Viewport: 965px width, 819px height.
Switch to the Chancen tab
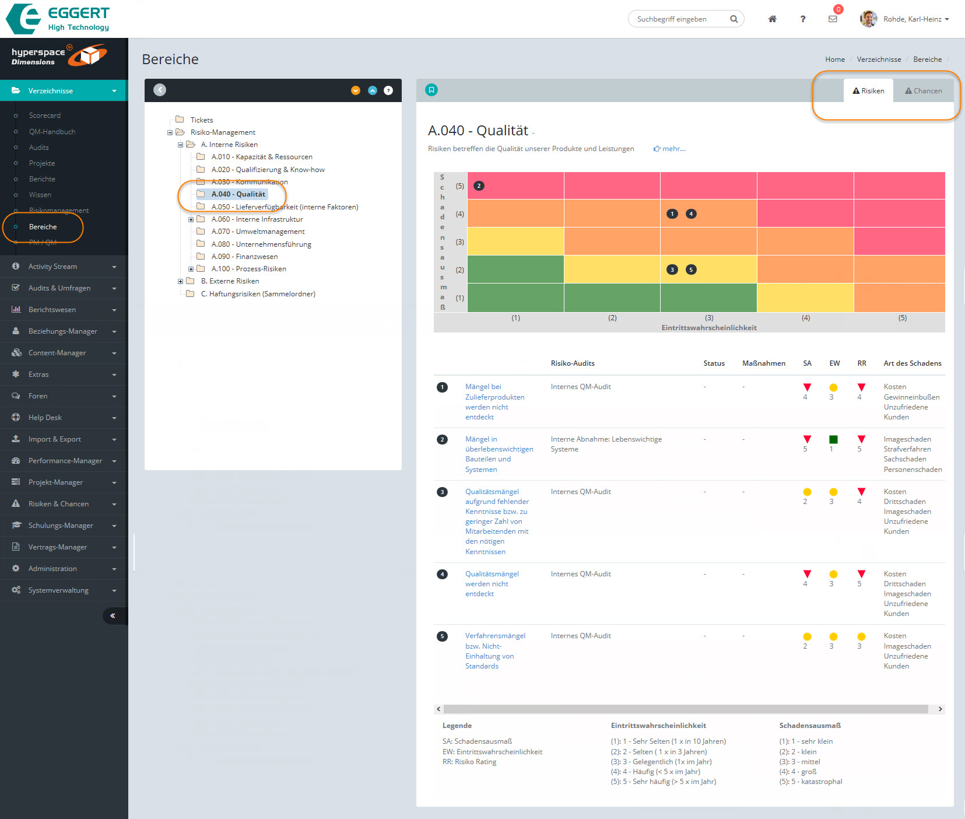(x=923, y=90)
